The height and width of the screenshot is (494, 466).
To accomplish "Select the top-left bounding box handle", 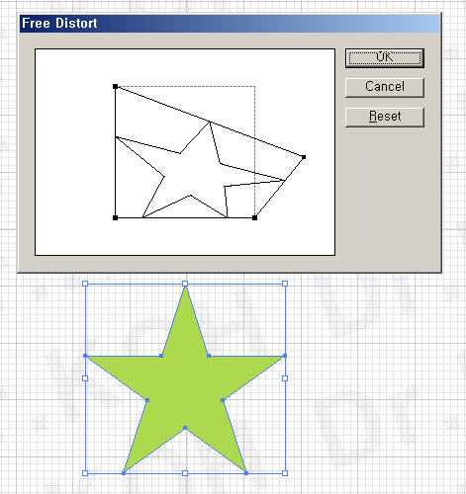I will click(85, 284).
